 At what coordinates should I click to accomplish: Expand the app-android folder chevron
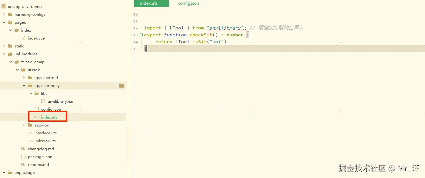click(x=24, y=77)
